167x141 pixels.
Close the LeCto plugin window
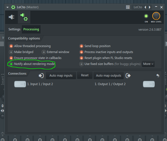161,7
